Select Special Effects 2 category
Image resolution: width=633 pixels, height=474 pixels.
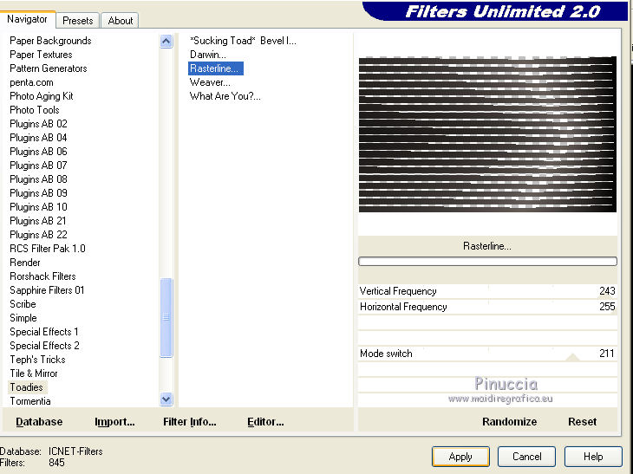pos(44,345)
